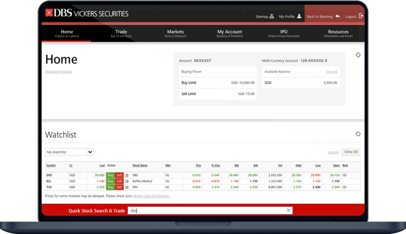This screenshot has width=406, height=234.
Task: Click the Logout exit icon
Action: click(x=361, y=16)
